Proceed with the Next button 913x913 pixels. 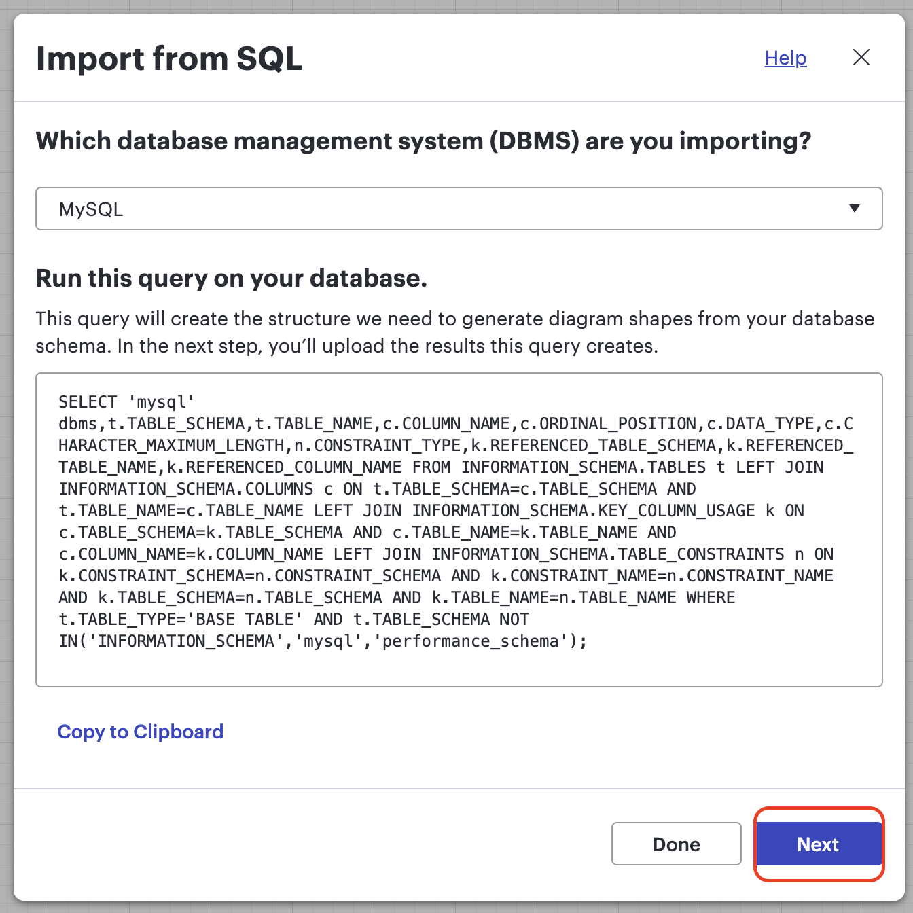[819, 844]
